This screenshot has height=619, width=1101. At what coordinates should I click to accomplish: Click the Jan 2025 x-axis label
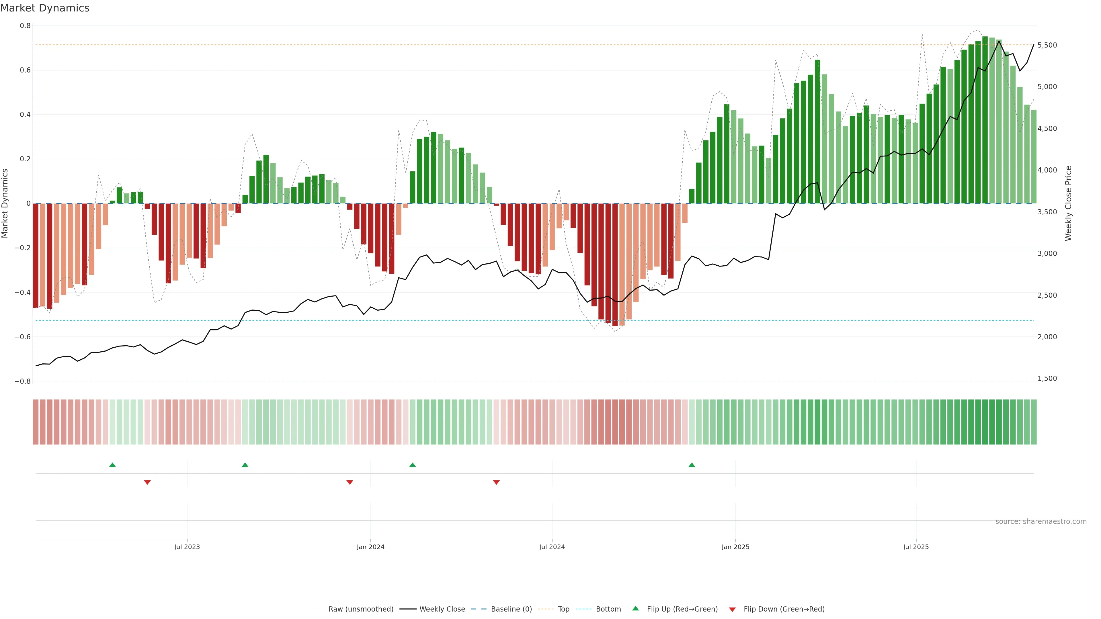click(x=735, y=547)
